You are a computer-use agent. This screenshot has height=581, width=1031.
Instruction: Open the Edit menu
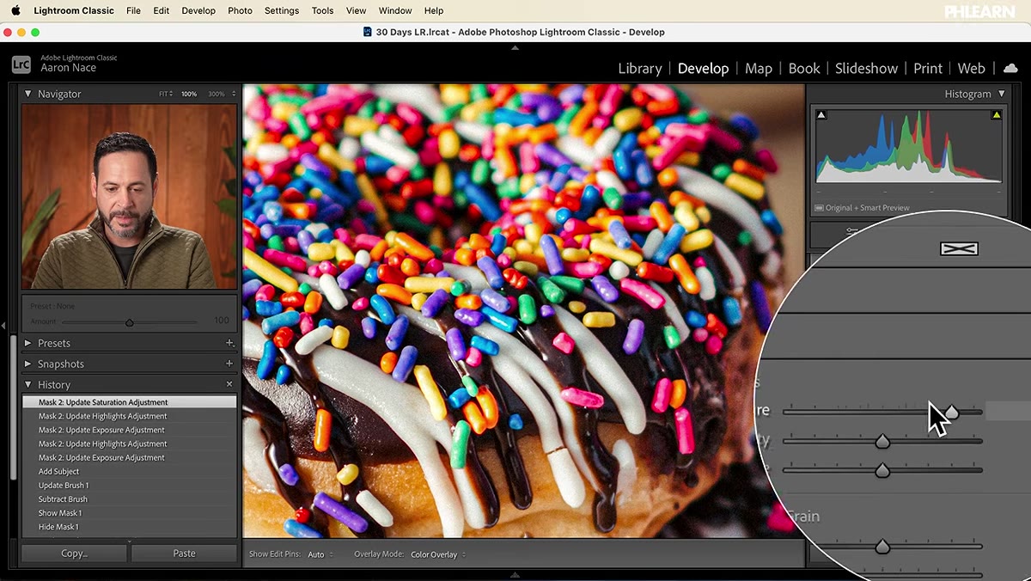click(161, 10)
